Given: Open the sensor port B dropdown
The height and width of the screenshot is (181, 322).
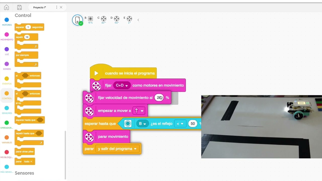Looking at the screenshot, I should (x=142, y=123).
